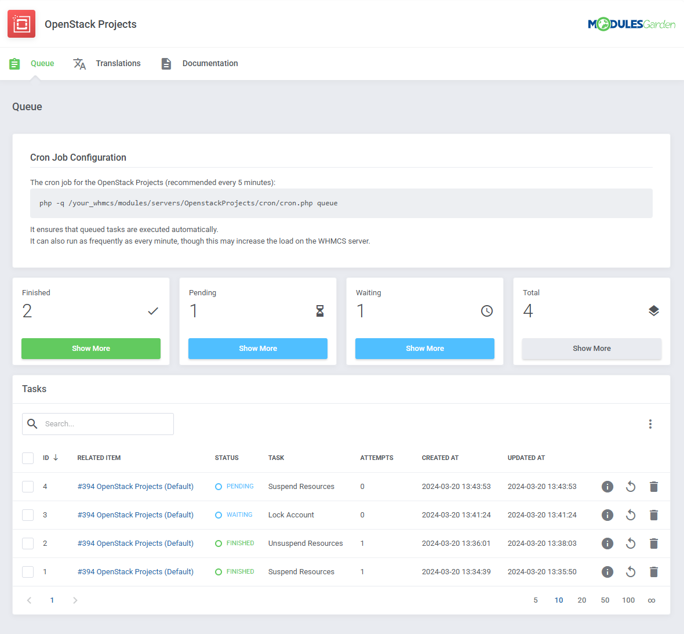Sort by the UPDATED AT column header
Screen dimensions: 684x634
click(526, 458)
